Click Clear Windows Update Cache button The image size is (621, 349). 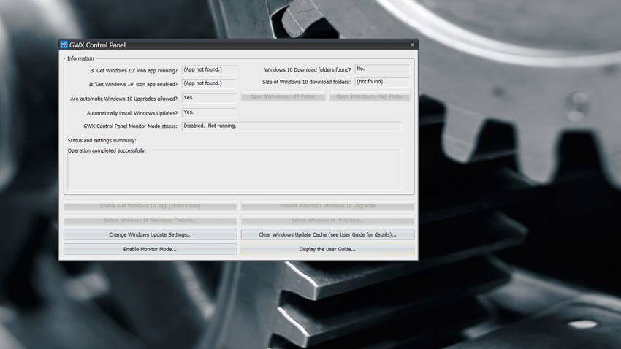[x=327, y=234]
